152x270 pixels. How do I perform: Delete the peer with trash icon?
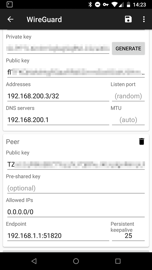141,141
